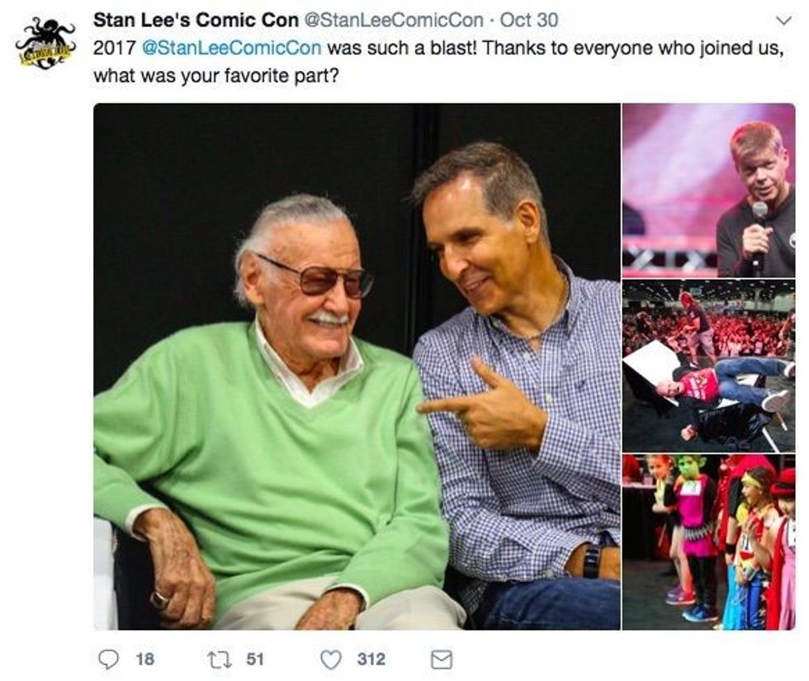Send tweet via direct message envelope icon
The height and width of the screenshot is (681, 809).
pos(442,659)
